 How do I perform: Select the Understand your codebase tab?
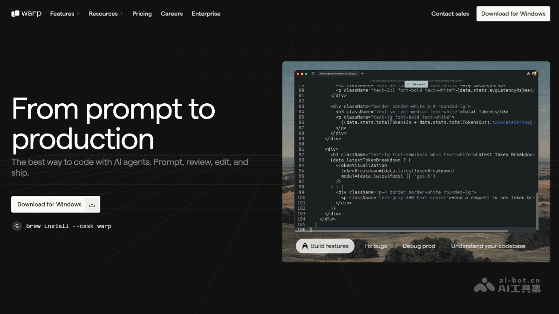[x=488, y=246]
